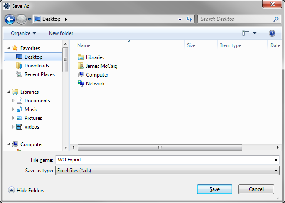The width and height of the screenshot is (285, 203).
Task: Sort by the Size column header
Action: (191, 45)
